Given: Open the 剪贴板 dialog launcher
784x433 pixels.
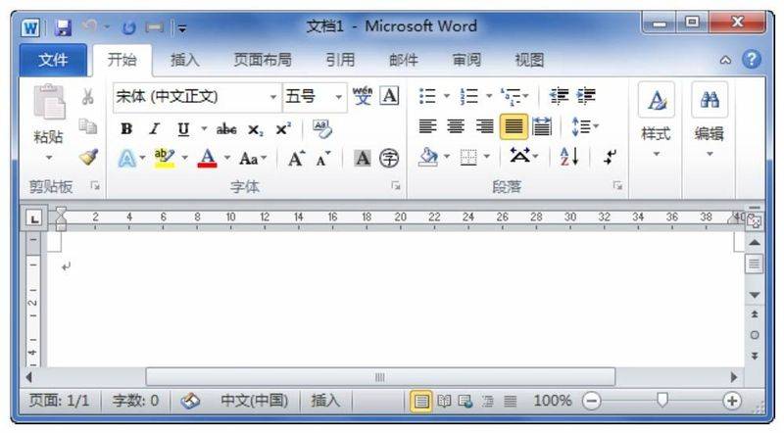Looking at the screenshot, I should pos(95,186).
